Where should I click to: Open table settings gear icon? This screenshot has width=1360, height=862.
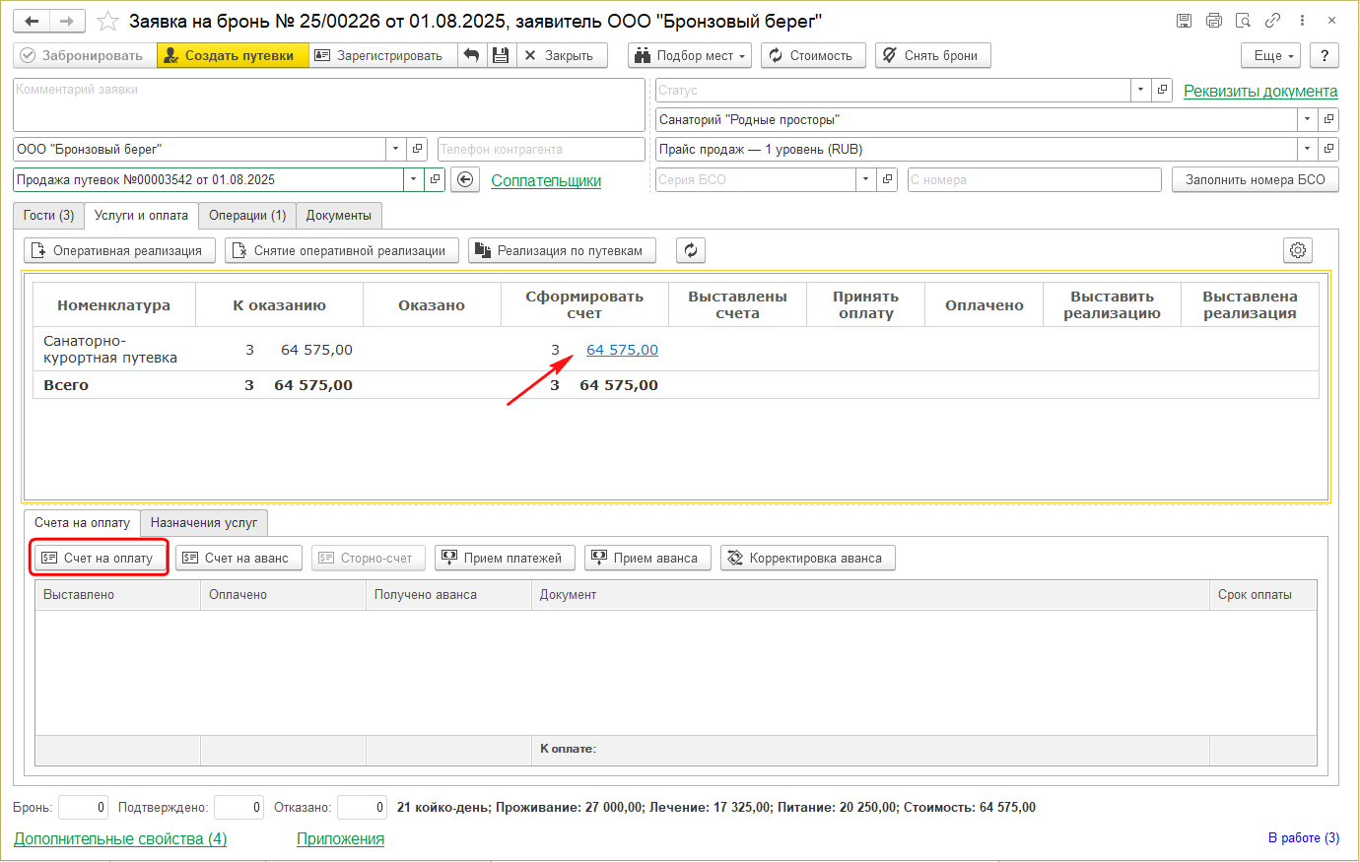(x=1298, y=250)
